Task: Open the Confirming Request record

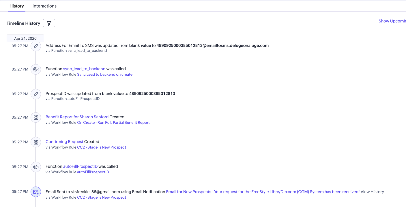Action: [x=64, y=141]
